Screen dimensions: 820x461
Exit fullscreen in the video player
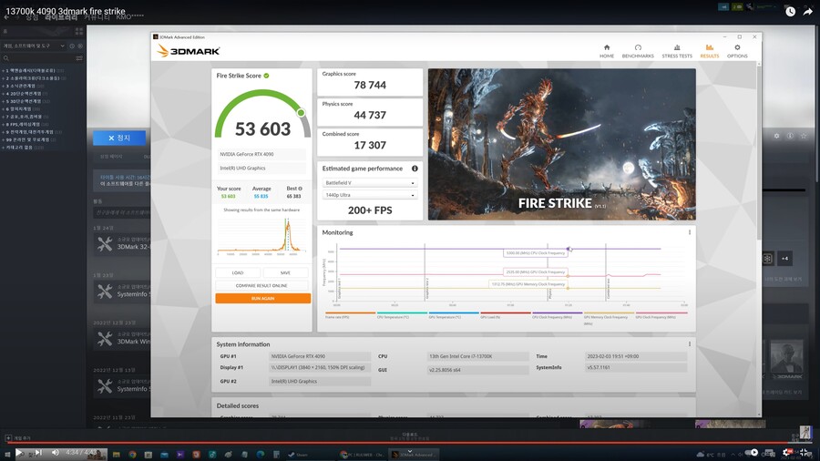[x=805, y=453]
